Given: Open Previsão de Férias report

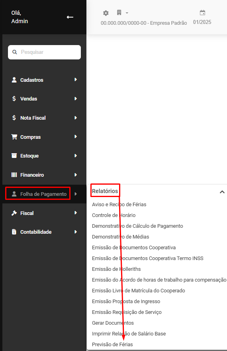Looking at the screenshot, I should (112, 344).
